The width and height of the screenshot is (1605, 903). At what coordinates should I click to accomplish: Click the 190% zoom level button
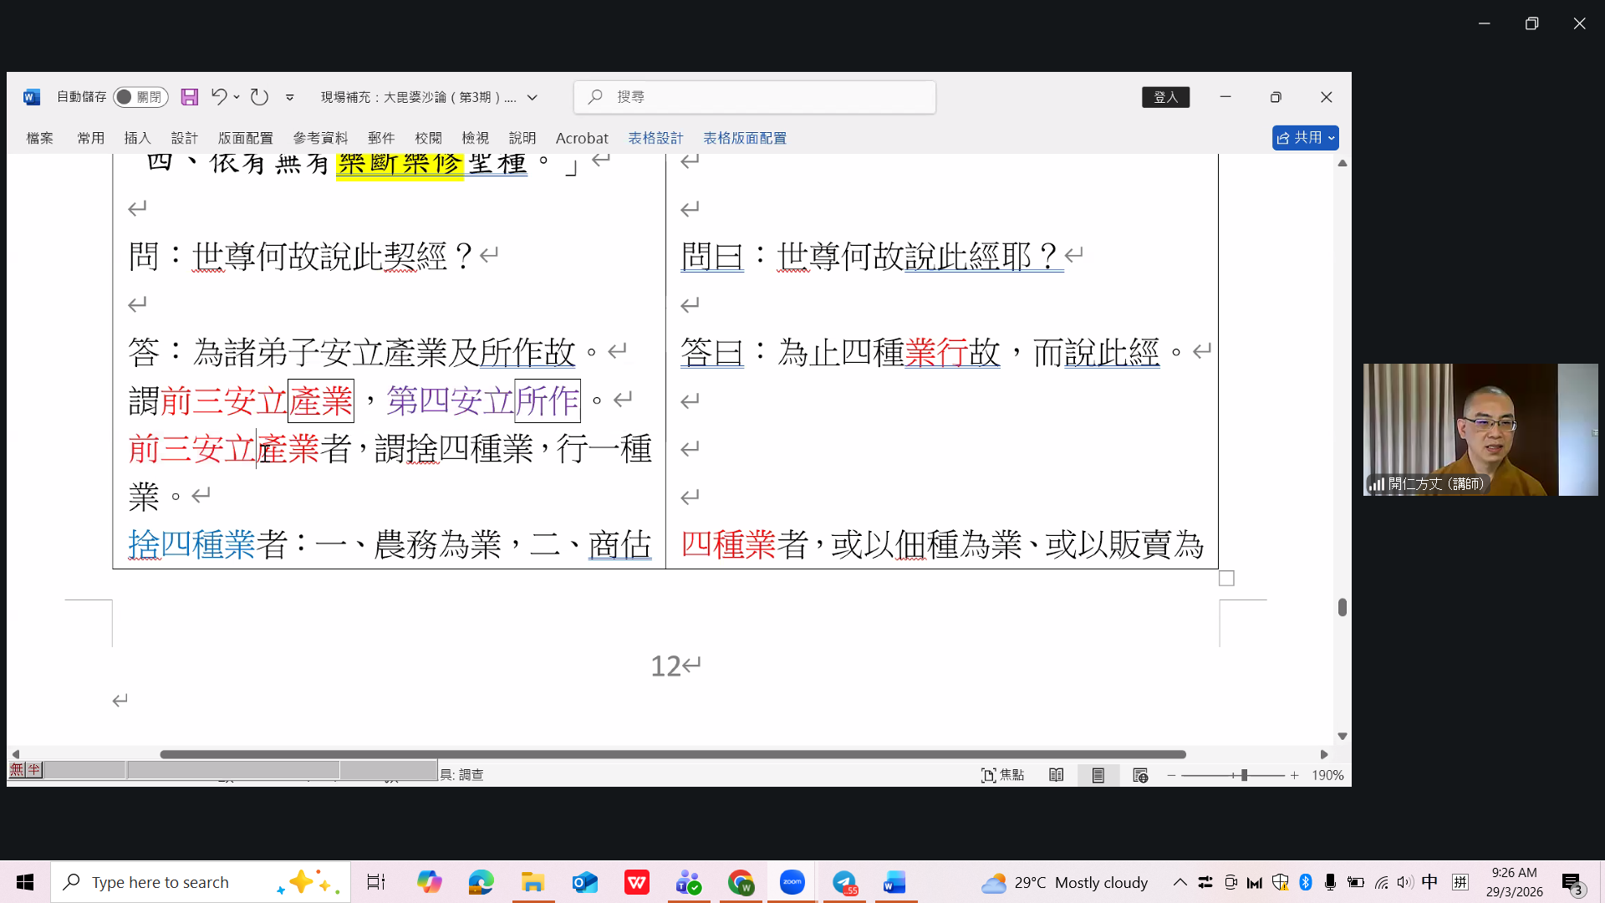1327,775
